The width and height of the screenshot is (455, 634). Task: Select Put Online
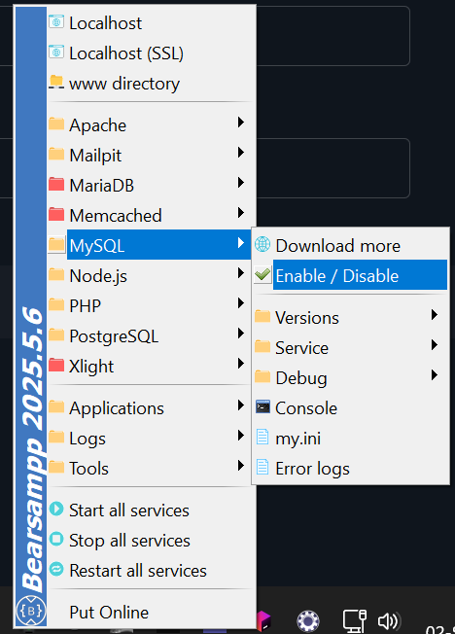[x=152, y=613]
